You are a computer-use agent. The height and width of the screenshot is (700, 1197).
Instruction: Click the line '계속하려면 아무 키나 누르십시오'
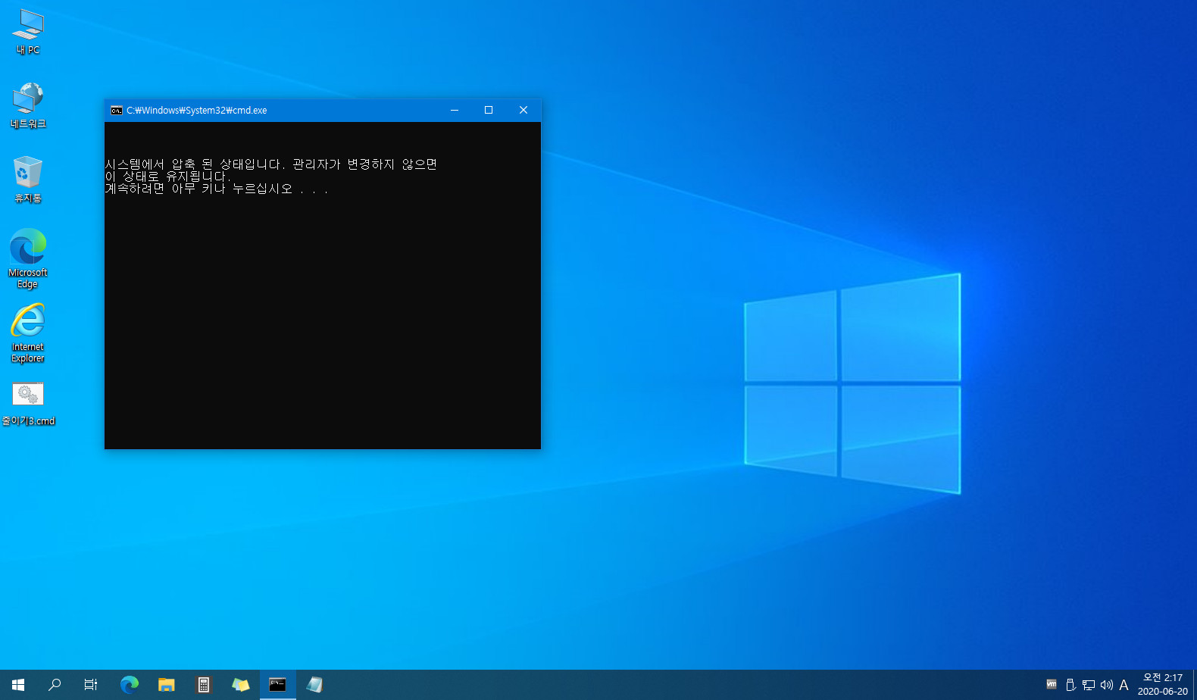tap(217, 189)
